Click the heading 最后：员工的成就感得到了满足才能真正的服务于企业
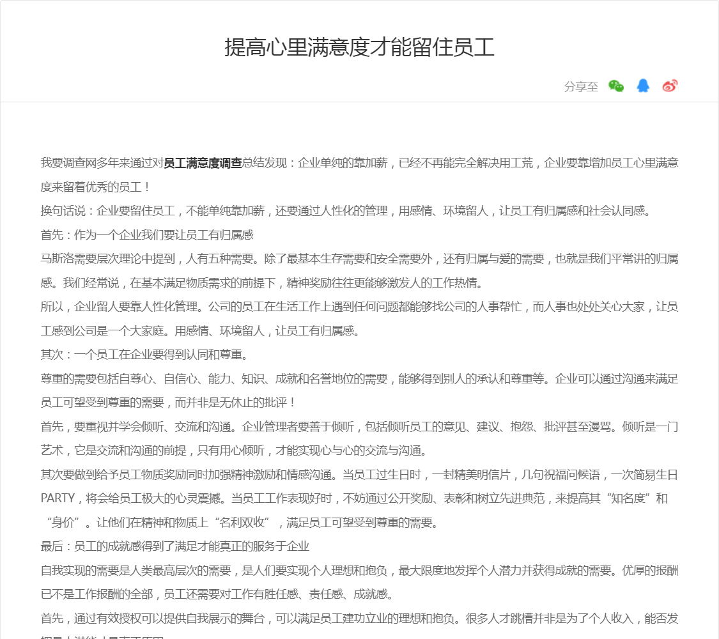Image resolution: width=719 pixels, height=639 pixels. click(175, 546)
